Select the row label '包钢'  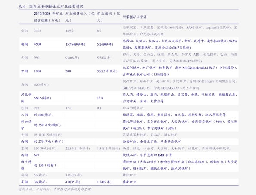(x=25, y=108)
